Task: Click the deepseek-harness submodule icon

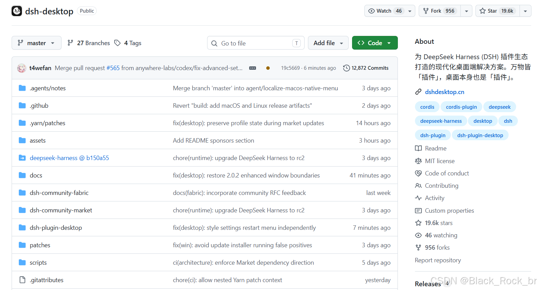Action: click(22, 158)
